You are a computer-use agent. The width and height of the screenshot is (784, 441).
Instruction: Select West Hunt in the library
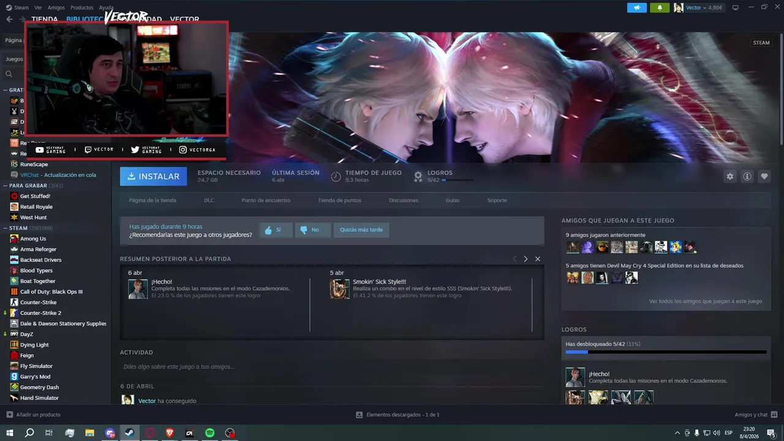pyautogui.click(x=33, y=217)
